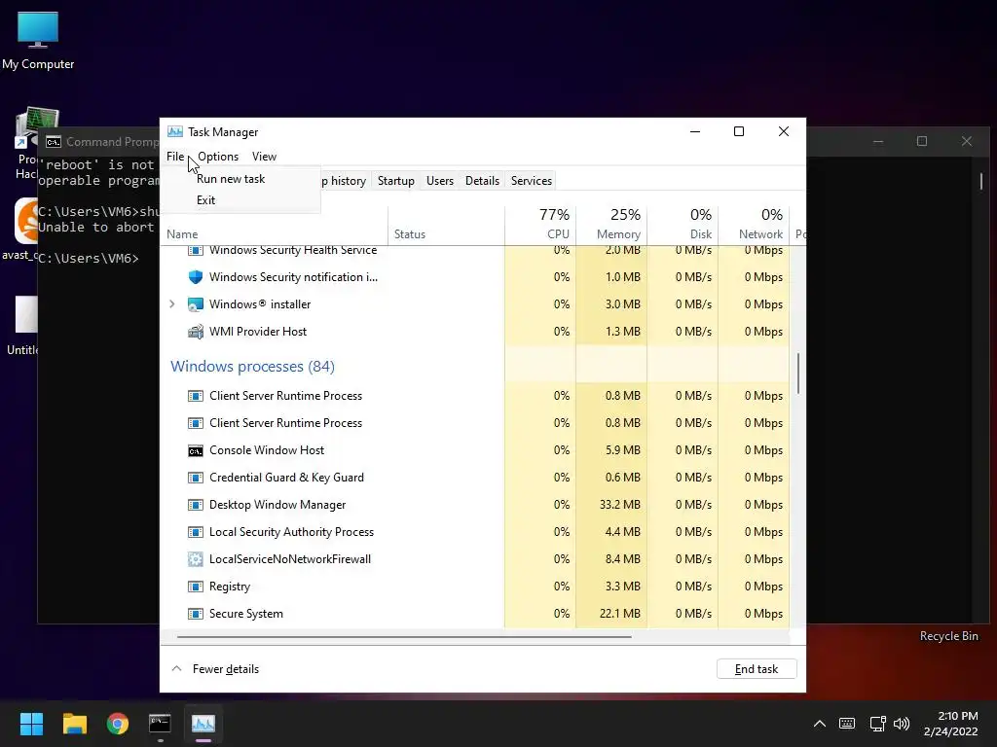
Task: Switch to the Details tab
Action: click(482, 181)
